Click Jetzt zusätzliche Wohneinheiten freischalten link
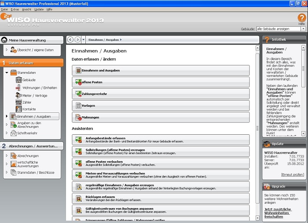 [x=277, y=213]
